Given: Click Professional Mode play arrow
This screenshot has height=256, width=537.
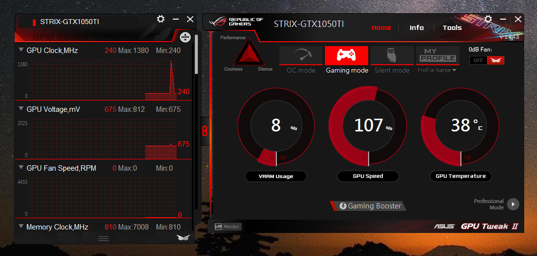Looking at the screenshot, I should [513, 205].
